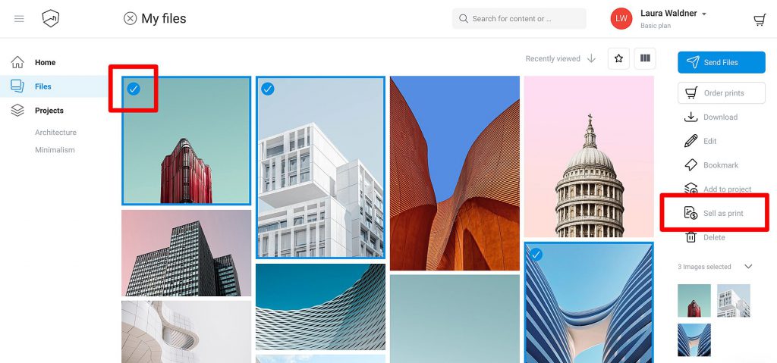Image resolution: width=777 pixels, height=363 pixels.
Task: Click the Order prints cart icon
Action: pyautogui.click(x=691, y=93)
